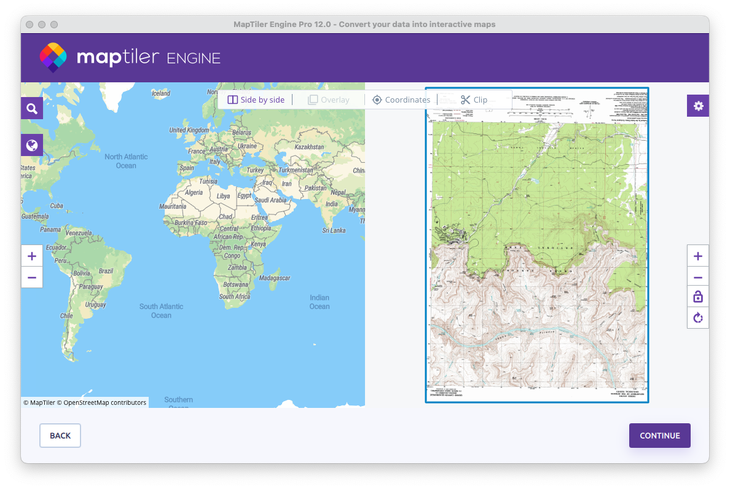The width and height of the screenshot is (730, 489).
Task: Select the Overlay view mode
Action: 329,100
